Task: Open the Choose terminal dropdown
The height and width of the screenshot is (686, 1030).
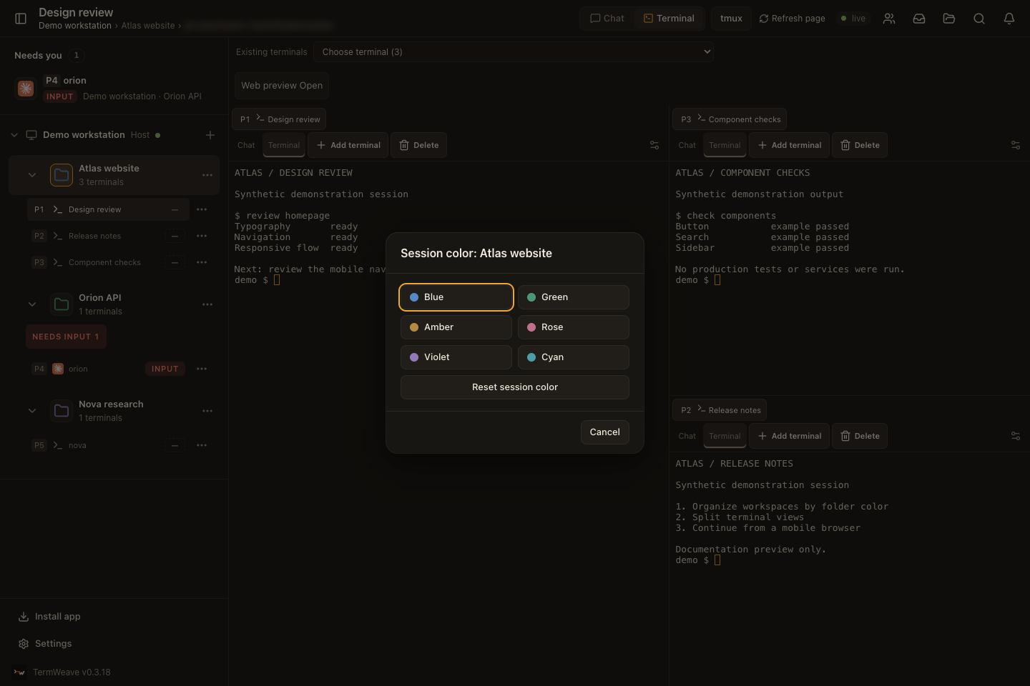Action: coord(514,52)
